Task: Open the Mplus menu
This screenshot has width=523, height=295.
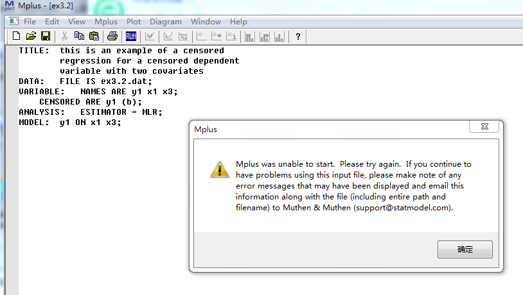Action: (106, 22)
